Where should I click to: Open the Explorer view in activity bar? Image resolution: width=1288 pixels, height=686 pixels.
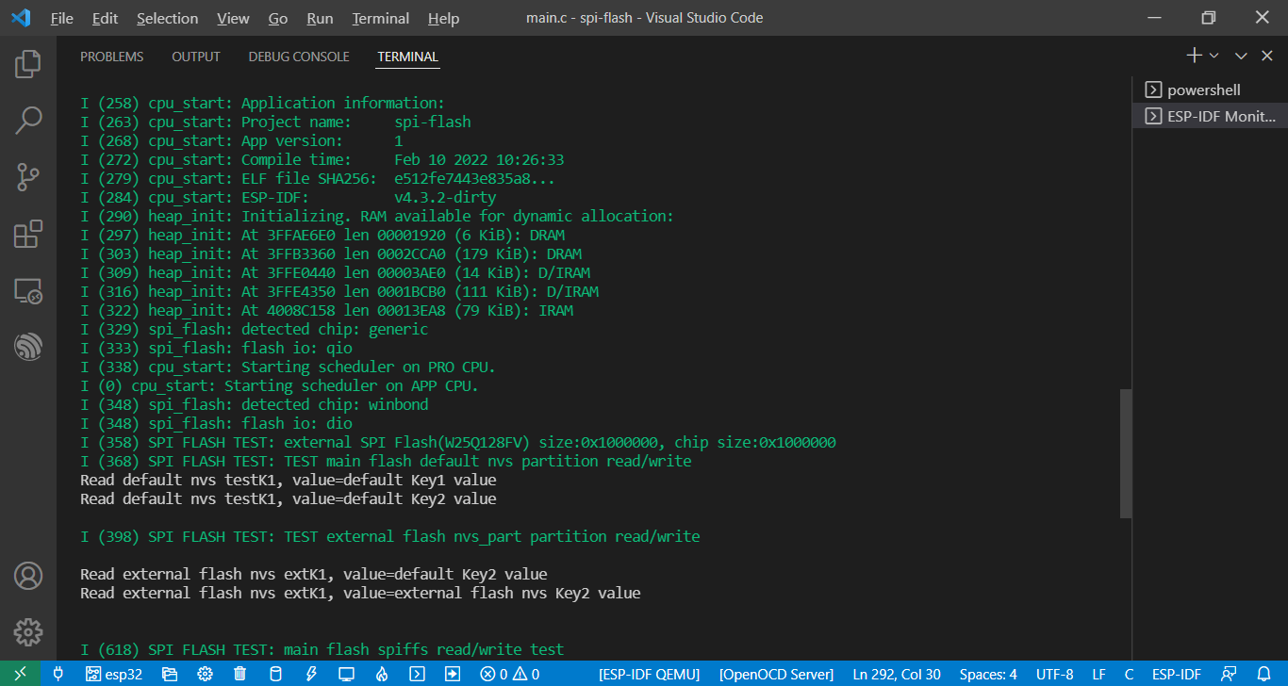(x=28, y=64)
